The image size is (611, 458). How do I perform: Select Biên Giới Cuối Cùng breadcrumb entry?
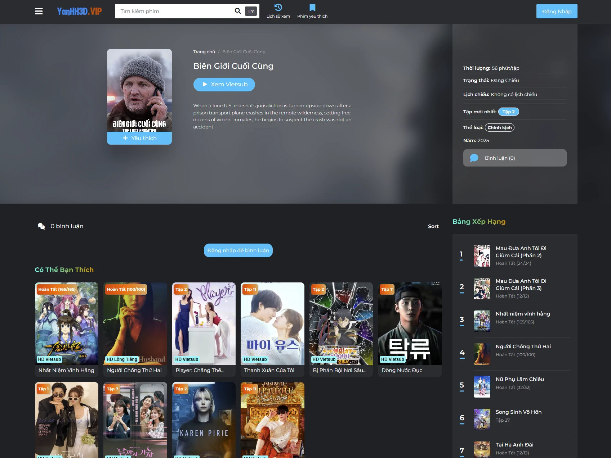click(243, 51)
